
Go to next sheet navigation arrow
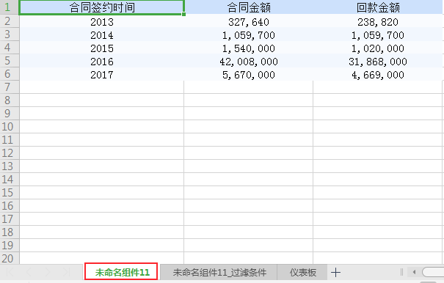(x=47, y=272)
